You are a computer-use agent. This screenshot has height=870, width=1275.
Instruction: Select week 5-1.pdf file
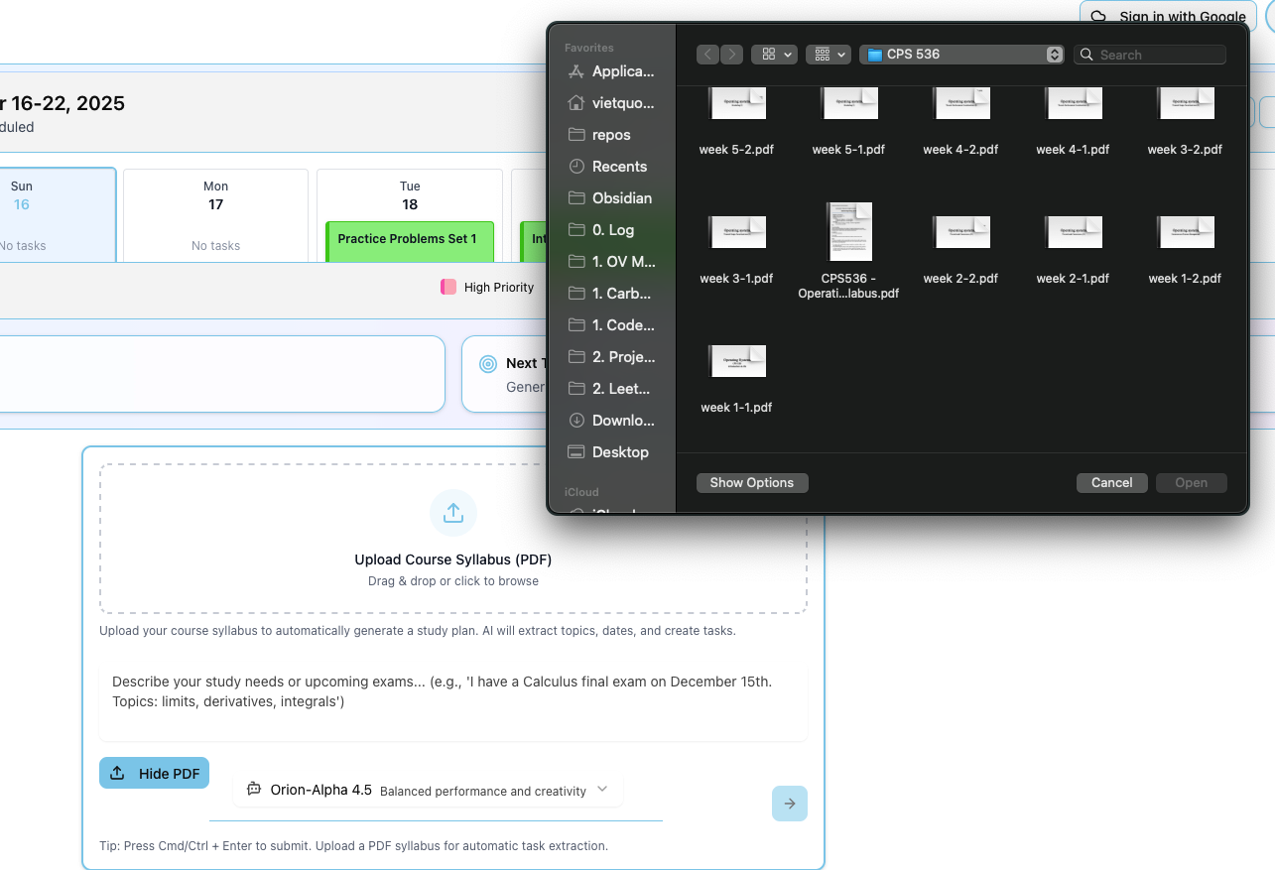coord(848,121)
